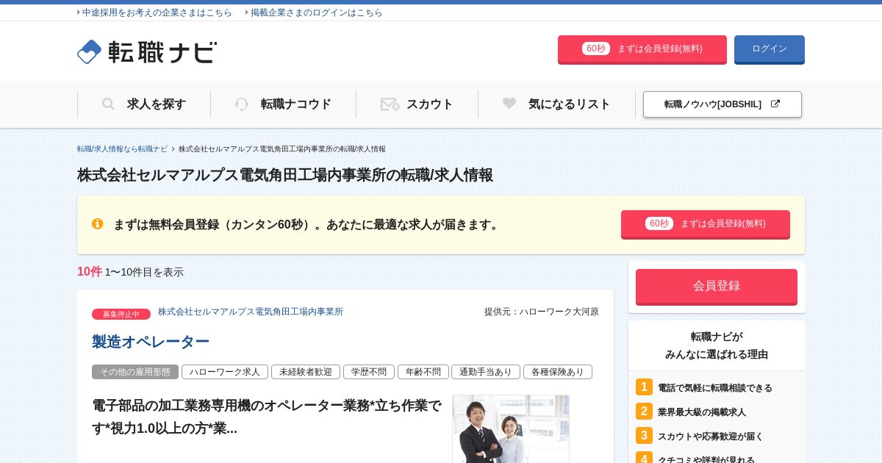This screenshot has height=463, width=882.
Task: Open the 転職ナコウド menu item
Action: pyautogui.click(x=284, y=104)
